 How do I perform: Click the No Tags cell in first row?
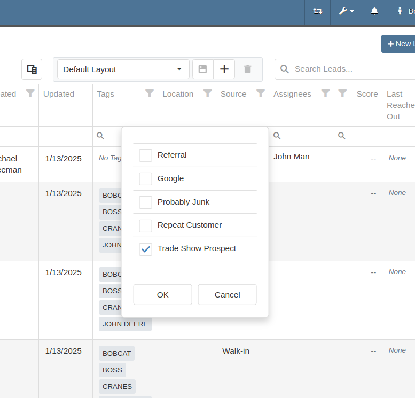pos(110,158)
